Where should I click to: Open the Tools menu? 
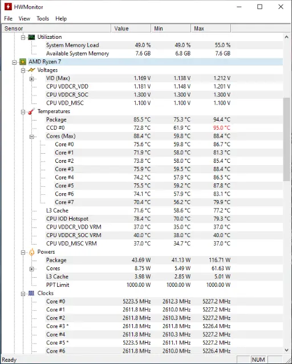43,18
